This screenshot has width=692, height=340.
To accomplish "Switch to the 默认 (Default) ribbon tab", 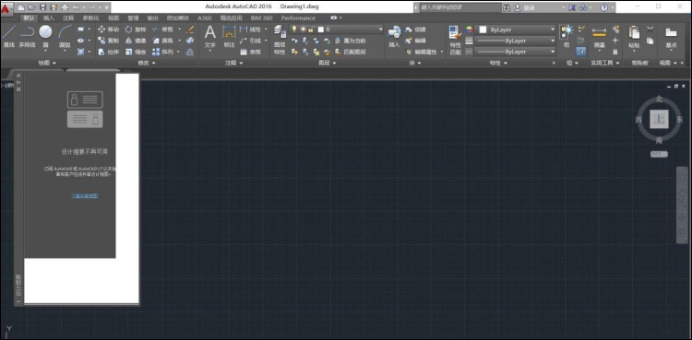I will pyautogui.click(x=30, y=18).
